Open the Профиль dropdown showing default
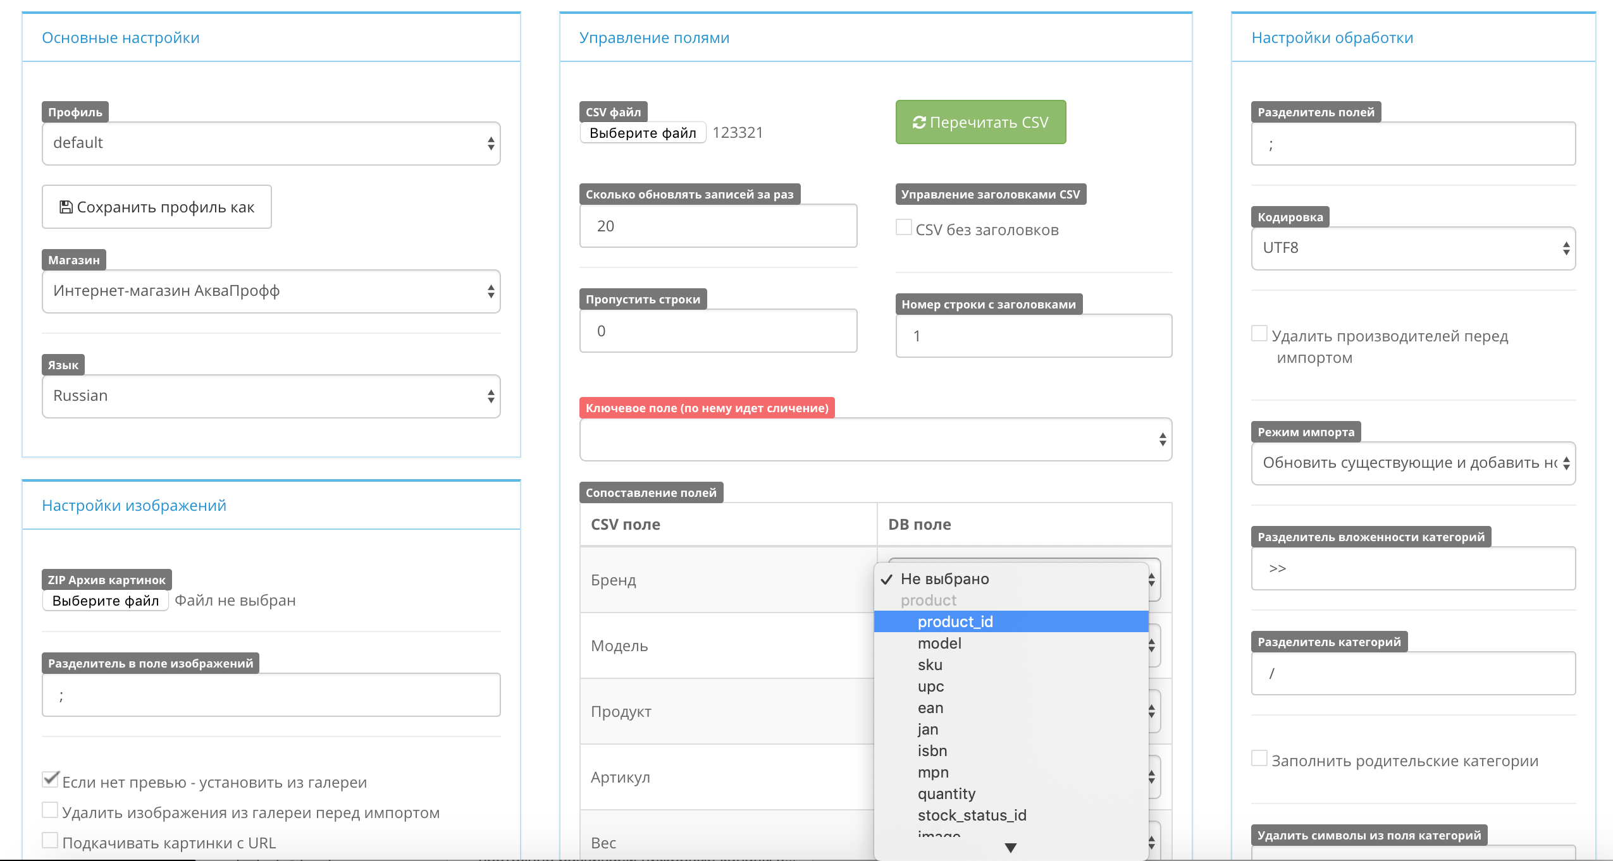The image size is (1613, 861). point(271,143)
